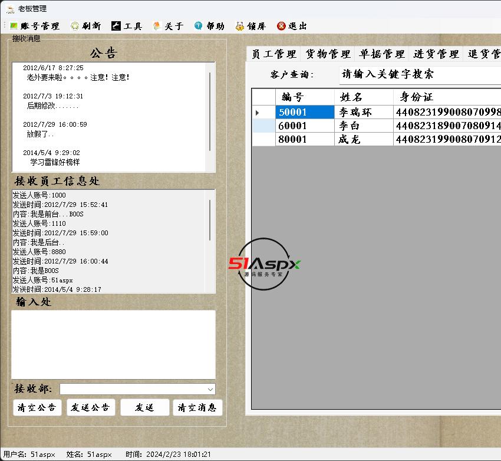Image resolution: width=501 pixels, height=461 pixels.
Task: Click the 姓名: 51aspx status entry
Action: click(89, 455)
